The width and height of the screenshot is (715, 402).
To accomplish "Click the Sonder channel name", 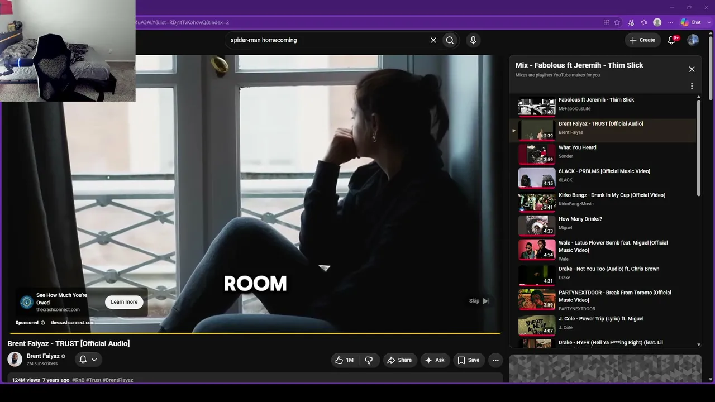I will click(x=566, y=156).
